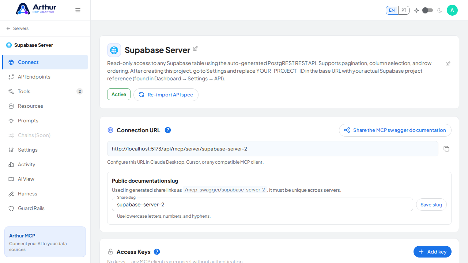Viewport: 468px width, 263px height.
Task: Click the Public documentation slug heading
Action: [x=145, y=181]
